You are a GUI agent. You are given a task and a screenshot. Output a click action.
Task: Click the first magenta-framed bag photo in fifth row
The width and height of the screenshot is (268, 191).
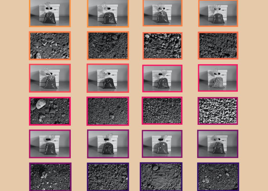tap(50, 144)
